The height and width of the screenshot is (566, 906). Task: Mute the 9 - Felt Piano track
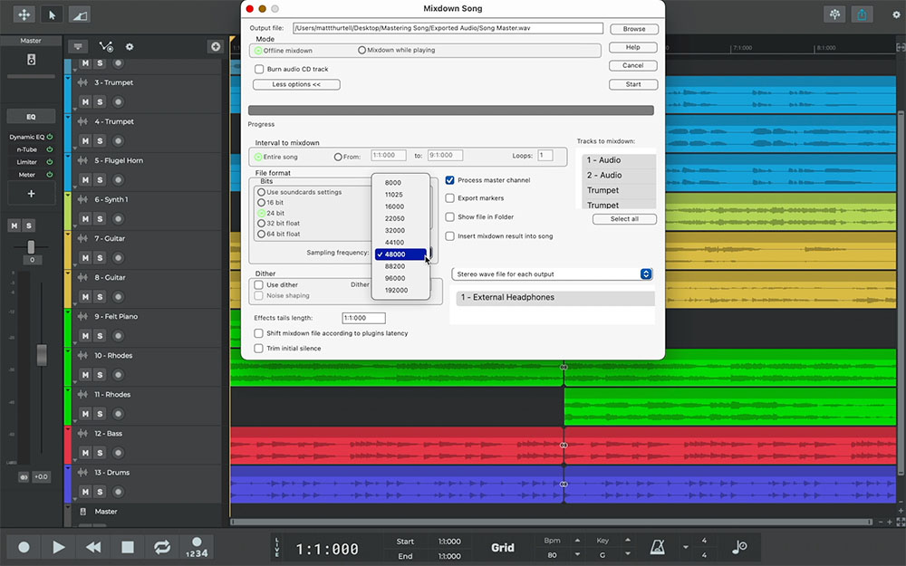(85, 336)
